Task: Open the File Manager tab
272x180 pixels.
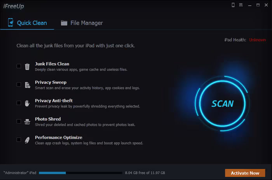Action: 82,23
